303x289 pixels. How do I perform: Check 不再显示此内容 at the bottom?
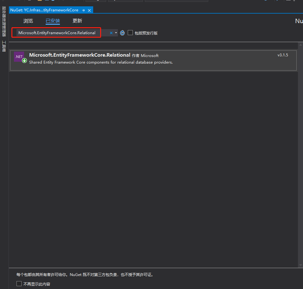click(19, 283)
